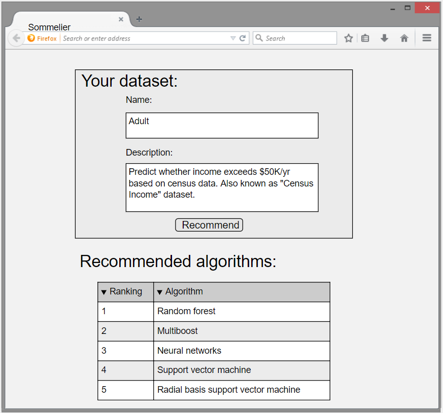Screen dimensions: 443x413
Task: Select the Multiboost row
Action: (x=214, y=331)
